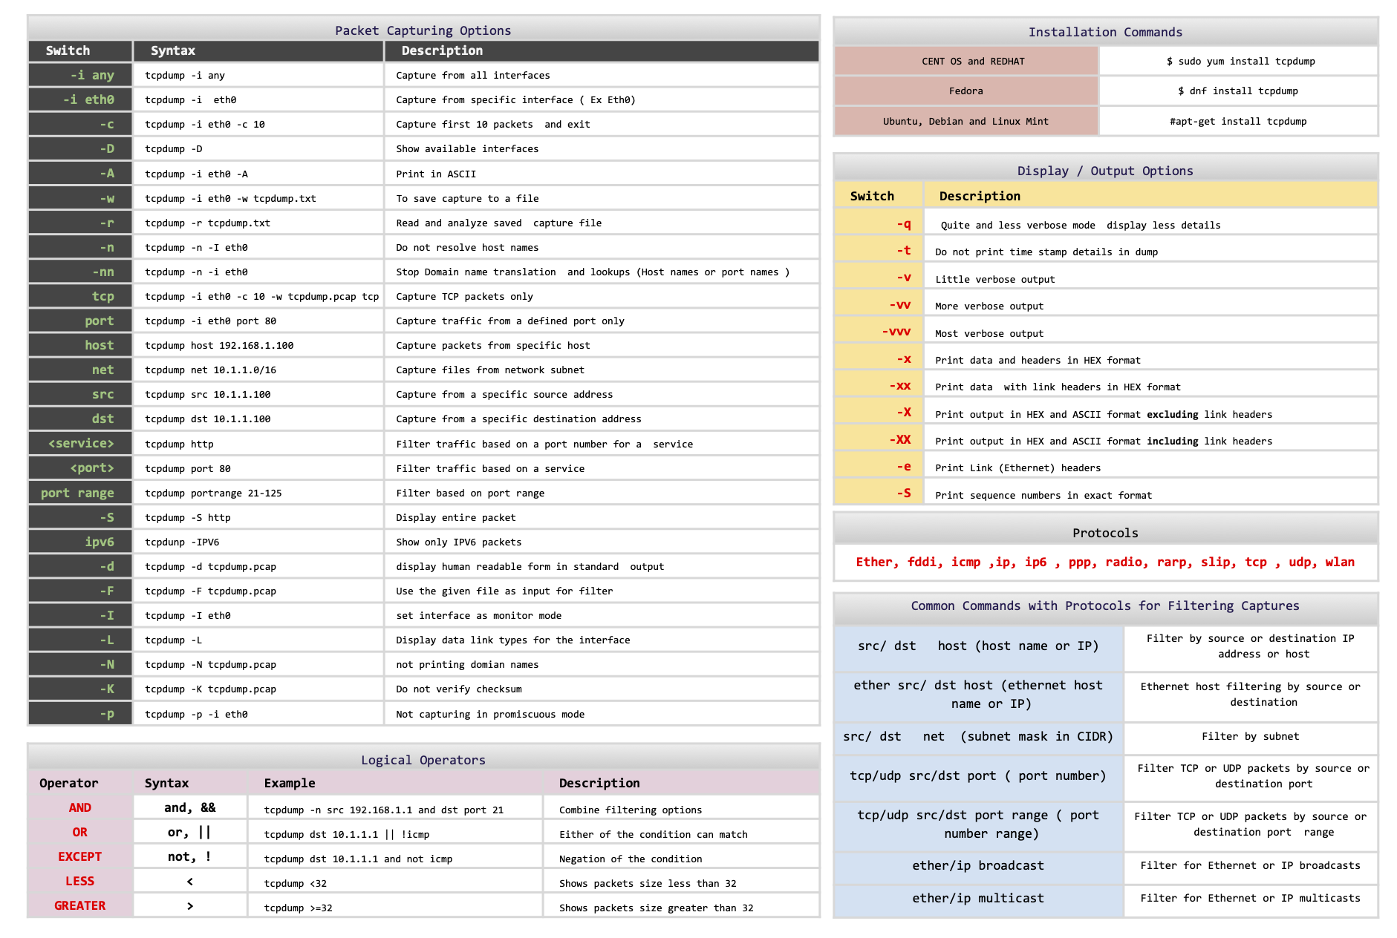This screenshot has width=1397, height=938.
Task: Select 'Ubuntu, Debian and Linux Mint' cell
Action: [966, 121]
